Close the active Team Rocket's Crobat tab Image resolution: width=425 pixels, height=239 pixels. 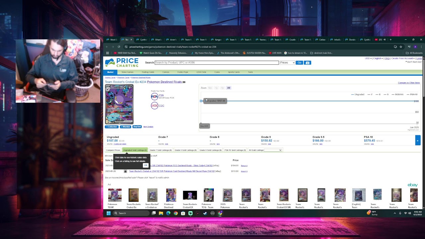(x=131, y=40)
